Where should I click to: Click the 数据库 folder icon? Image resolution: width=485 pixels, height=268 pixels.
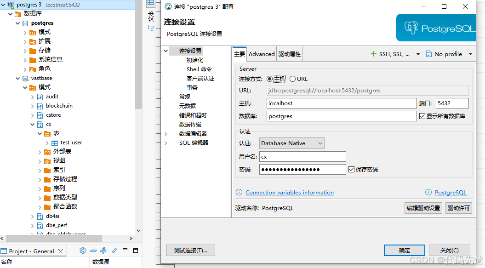click(18, 14)
